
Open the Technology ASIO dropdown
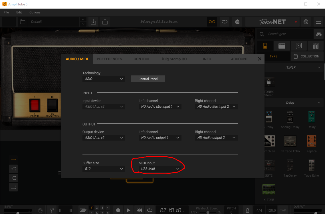(104, 79)
